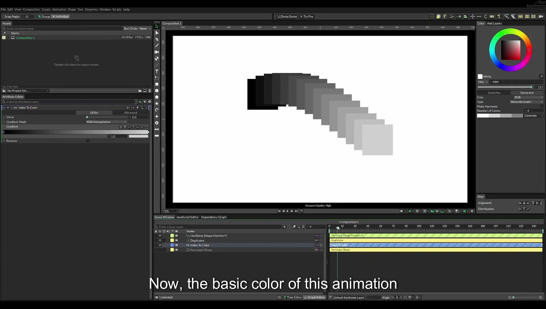Open the Gradient Mode dropdown

(x=106, y=122)
